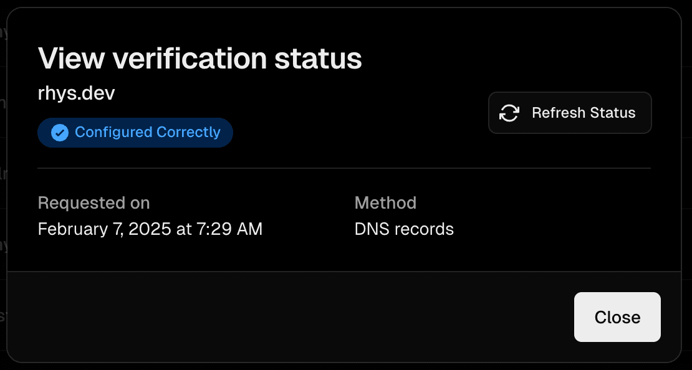Click the View verification status title
This screenshot has width=692, height=370.
pos(199,58)
